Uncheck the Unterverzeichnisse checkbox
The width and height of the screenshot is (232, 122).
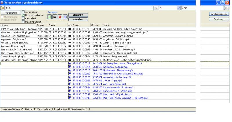(23, 15)
